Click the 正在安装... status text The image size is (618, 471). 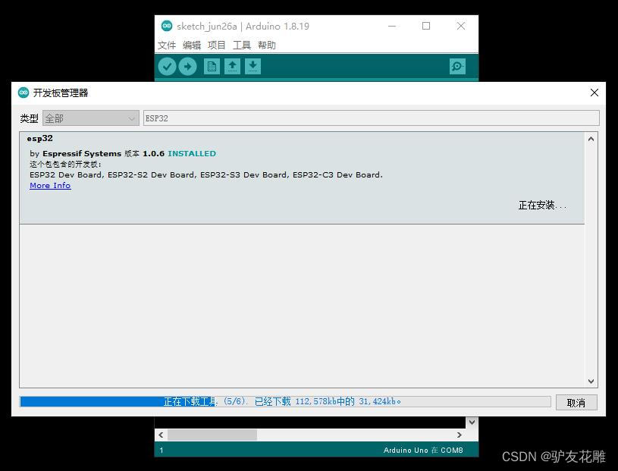(x=542, y=205)
